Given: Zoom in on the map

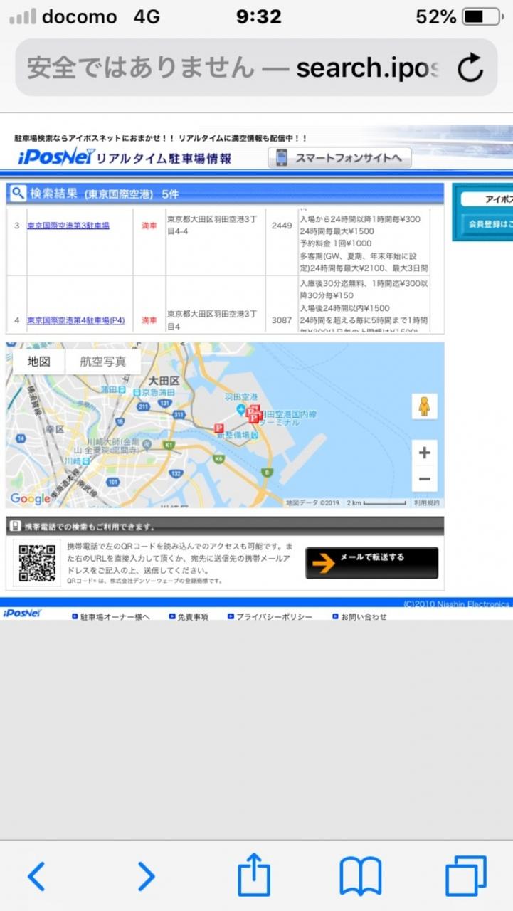Looking at the screenshot, I should point(424,453).
